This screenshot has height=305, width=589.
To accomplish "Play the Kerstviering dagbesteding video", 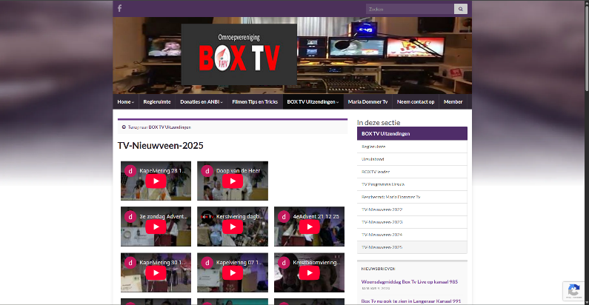I will pos(233,227).
